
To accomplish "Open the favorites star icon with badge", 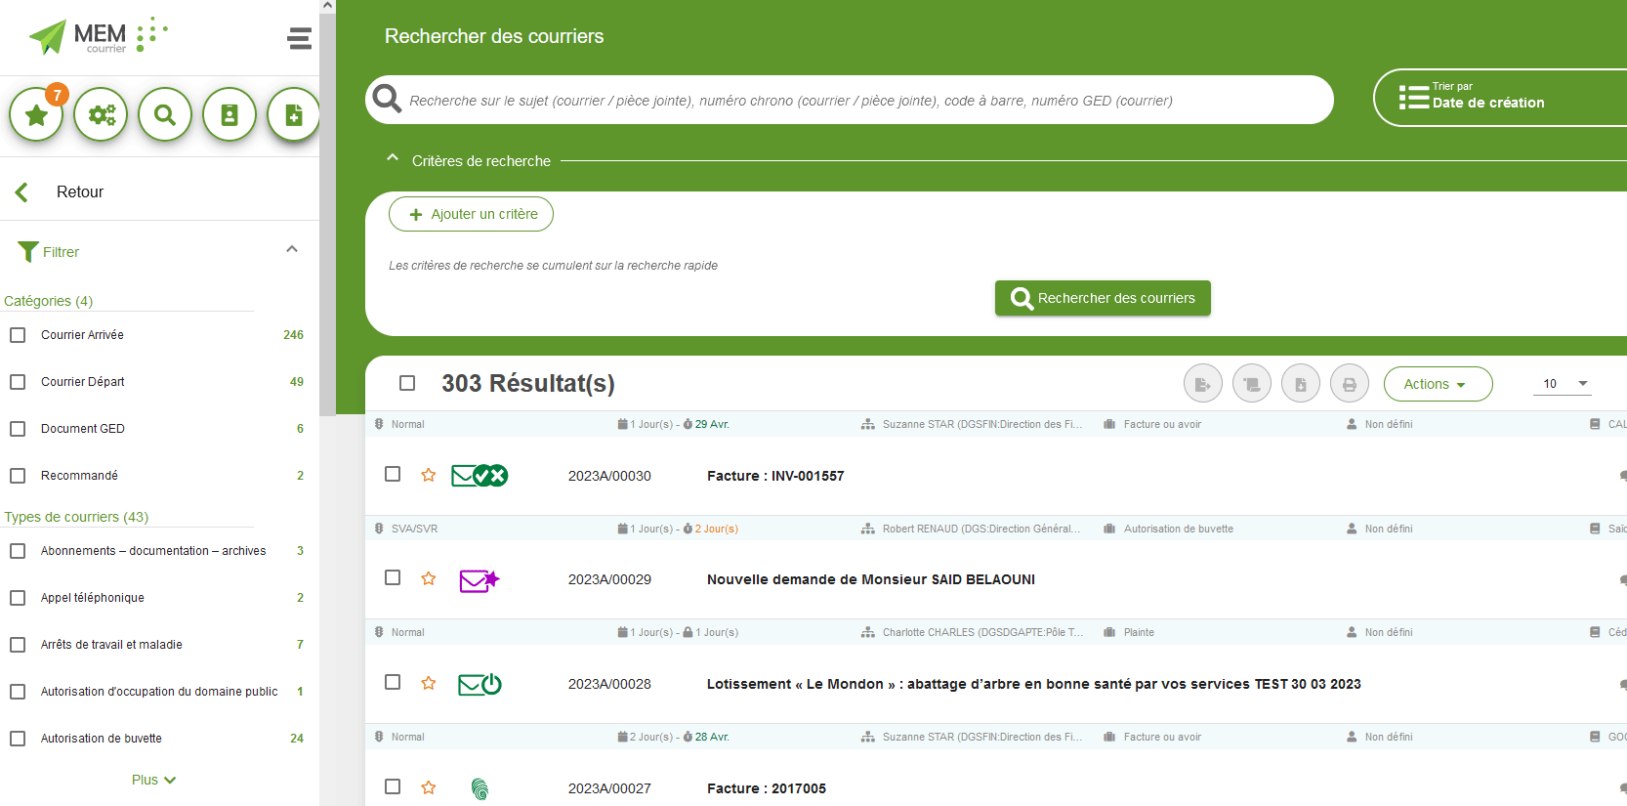I will (x=36, y=115).
